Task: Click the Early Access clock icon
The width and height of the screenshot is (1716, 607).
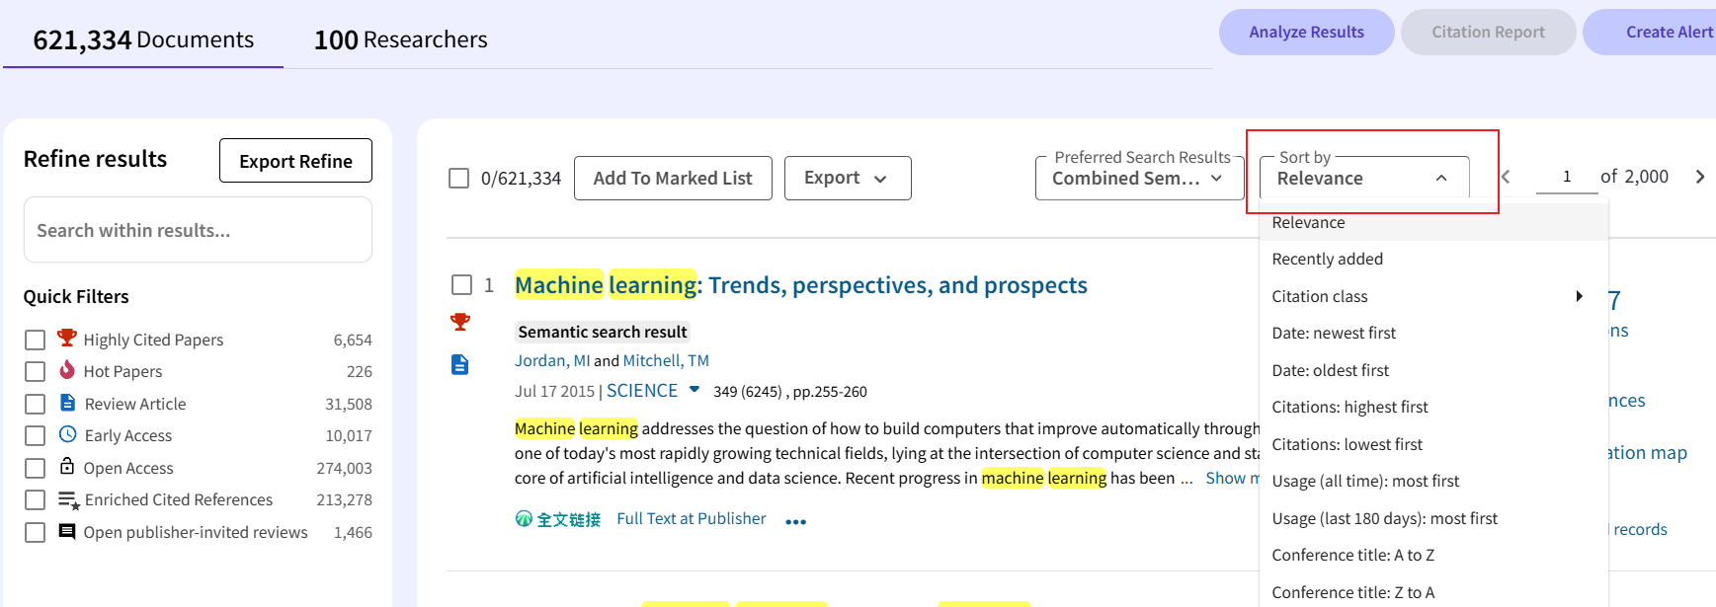Action: click(x=67, y=434)
